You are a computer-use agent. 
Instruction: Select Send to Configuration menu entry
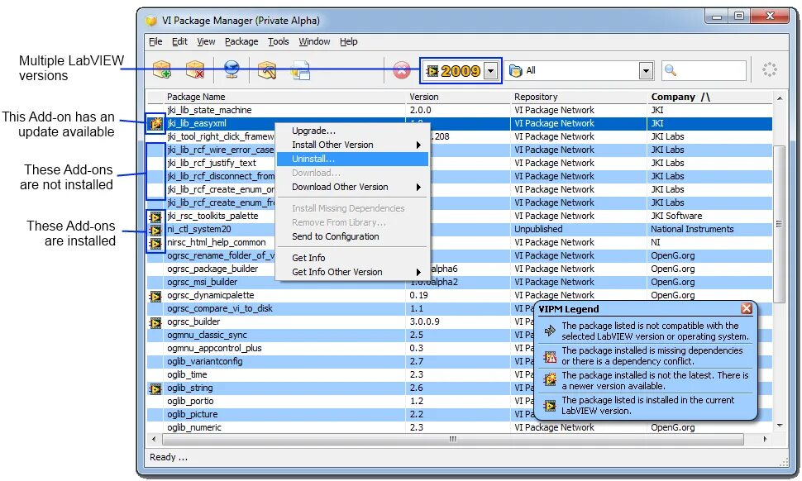(352, 236)
